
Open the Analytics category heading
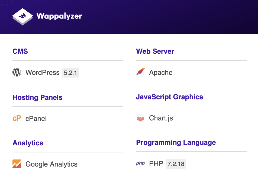28,143
